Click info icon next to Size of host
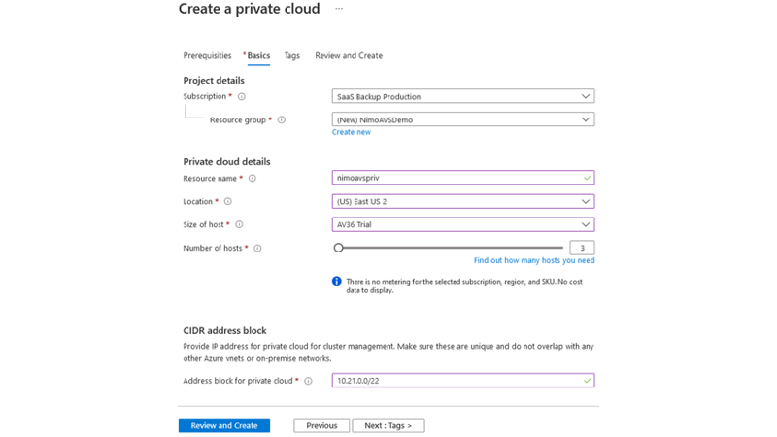The width and height of the screenshot is (777, 437). point(239,224)
